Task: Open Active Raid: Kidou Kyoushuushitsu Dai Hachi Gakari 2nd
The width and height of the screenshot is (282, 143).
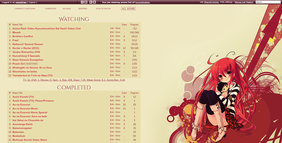Action: (46, 28)
